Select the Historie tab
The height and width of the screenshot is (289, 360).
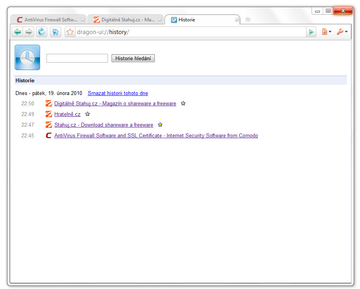pos(202,20)
